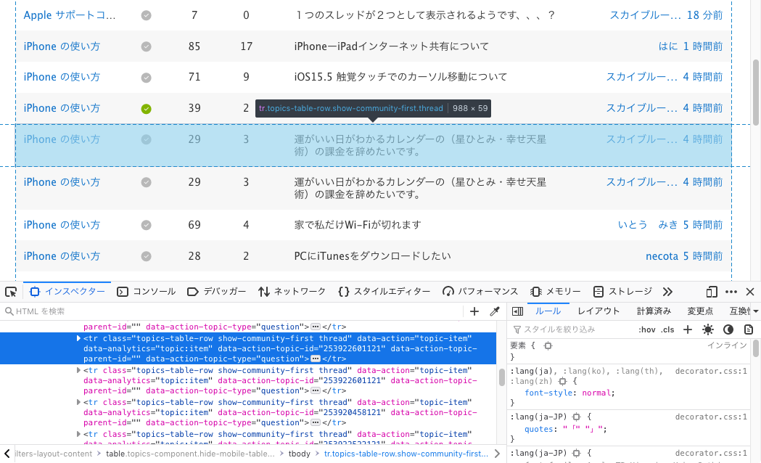Click ellipsis badge of first tr closing tag
The height and width of the screenshot is (463, 761).
coord(316,327)
